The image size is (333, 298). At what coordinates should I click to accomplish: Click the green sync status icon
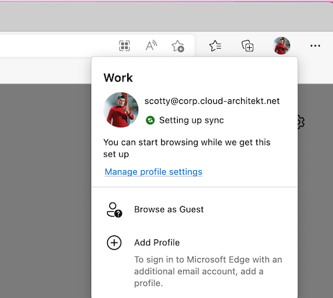coord(151,120)
